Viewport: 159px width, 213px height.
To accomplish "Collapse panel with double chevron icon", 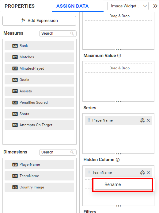I will [155, 6].
